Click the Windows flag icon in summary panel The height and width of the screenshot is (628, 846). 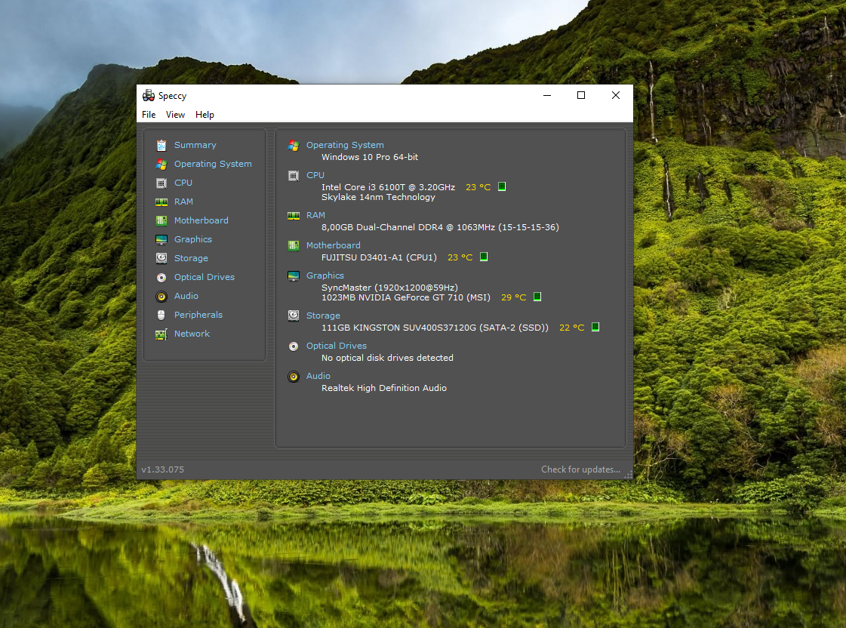click(x=294, y=145)
